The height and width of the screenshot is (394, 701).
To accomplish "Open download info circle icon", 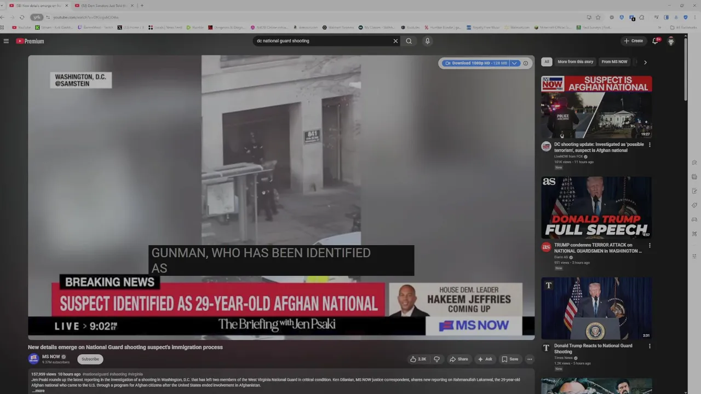I will click(525, 63).
